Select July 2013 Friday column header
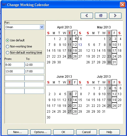The image size is (127, 136). pos(114,82)
